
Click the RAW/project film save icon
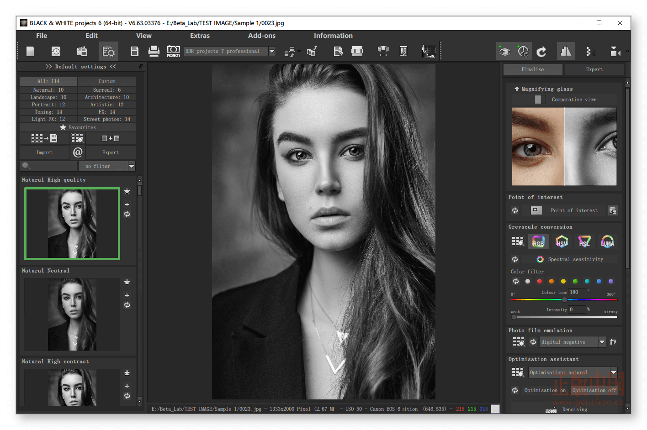tap(82, 51)
